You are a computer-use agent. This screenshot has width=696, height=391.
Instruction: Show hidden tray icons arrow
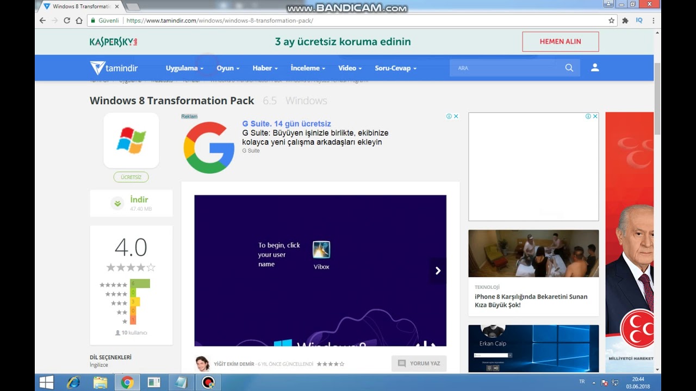coord(594,382)
